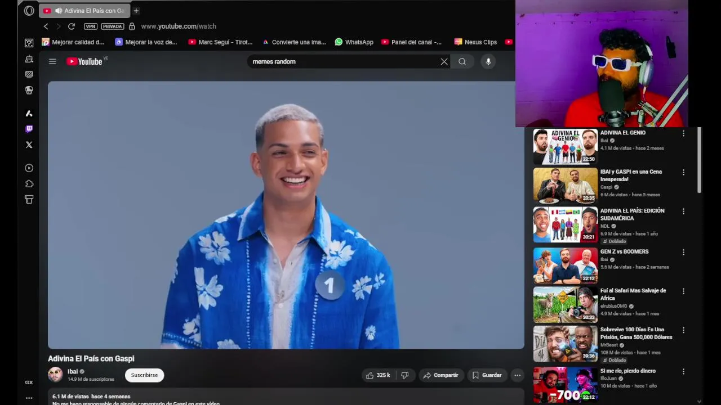Share the video via Compartir
721x405 pixels.
(440, 375)
